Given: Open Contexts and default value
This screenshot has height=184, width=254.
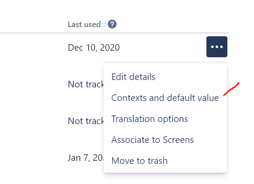Looking at the screenshot, I should coord(165,97).
